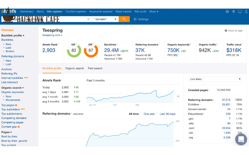Open Backlinks in sidebar
Image resolution: width=249 pixels, height=155 pixels.
click(x=7, y=40)
